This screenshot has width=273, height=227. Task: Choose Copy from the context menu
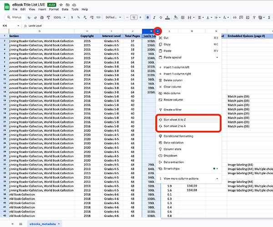188,44
